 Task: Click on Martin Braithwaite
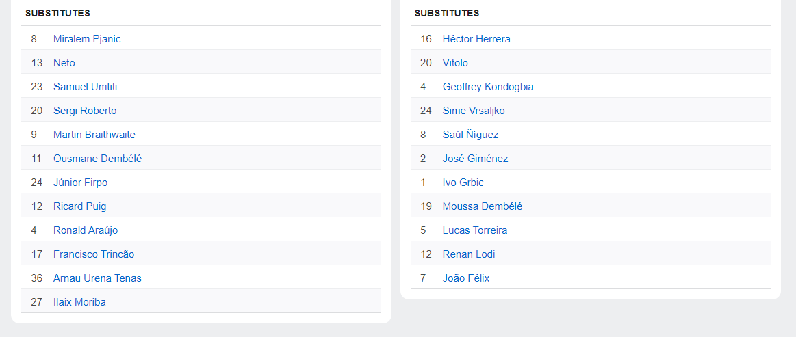click(94, 135)
